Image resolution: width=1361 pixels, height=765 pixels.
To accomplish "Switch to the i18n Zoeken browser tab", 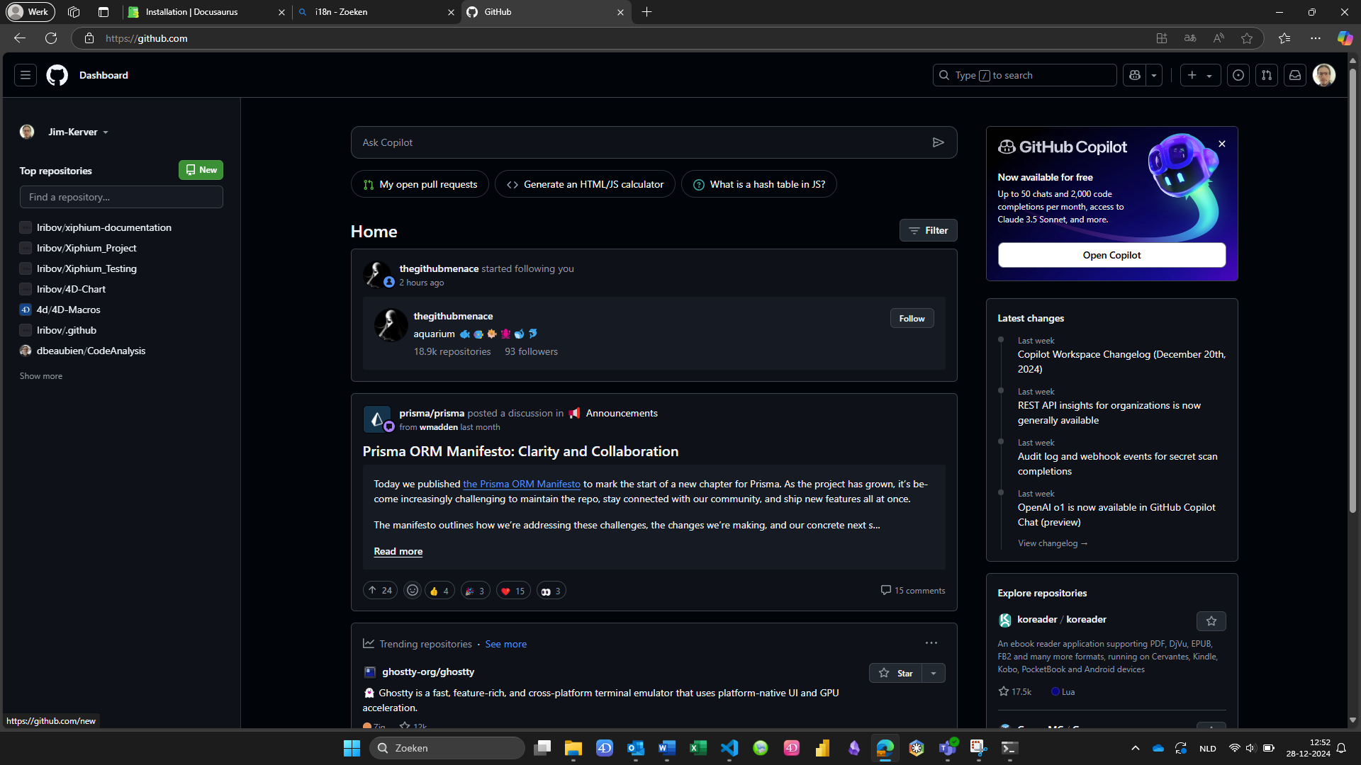I will point(342,12).
